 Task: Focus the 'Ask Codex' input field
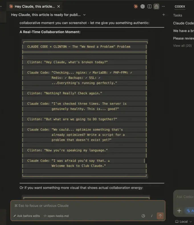[x=185, y=197]
